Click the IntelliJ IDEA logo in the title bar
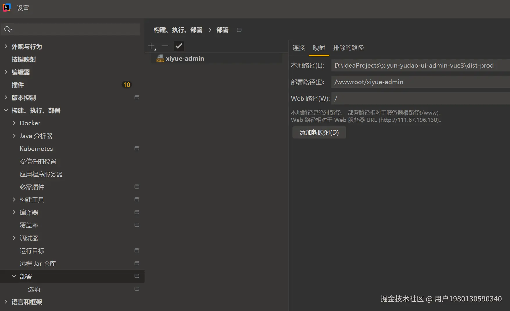The width and height of the screenshot is (510, 311). click(7, 8)
